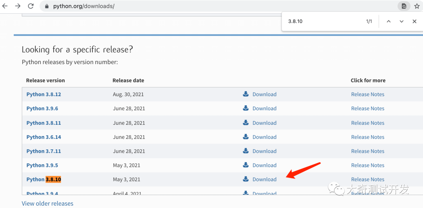Jump to next find result

tap(401, 22)
